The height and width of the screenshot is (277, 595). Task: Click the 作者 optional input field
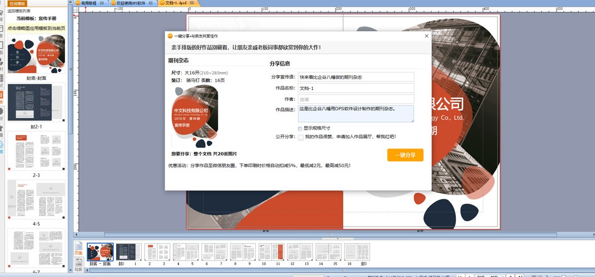(x=355, y=99)
